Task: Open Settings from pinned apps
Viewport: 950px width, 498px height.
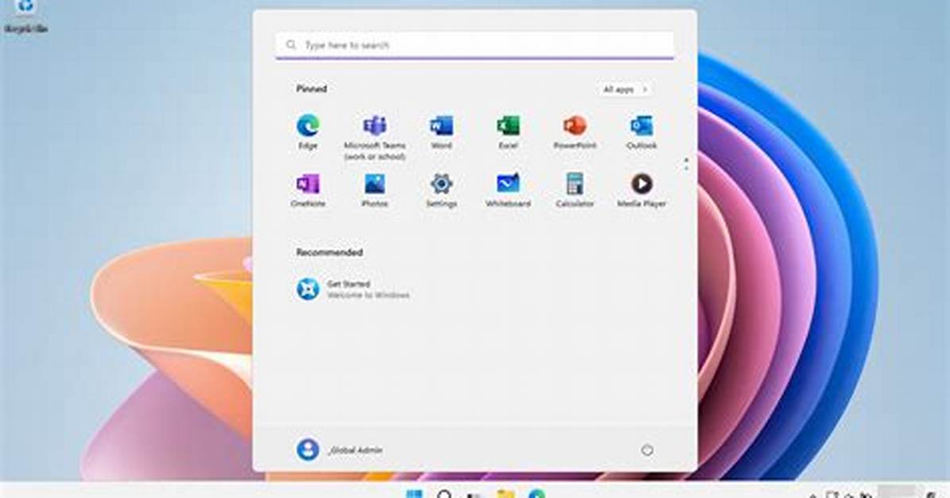Action: [441, 190]
